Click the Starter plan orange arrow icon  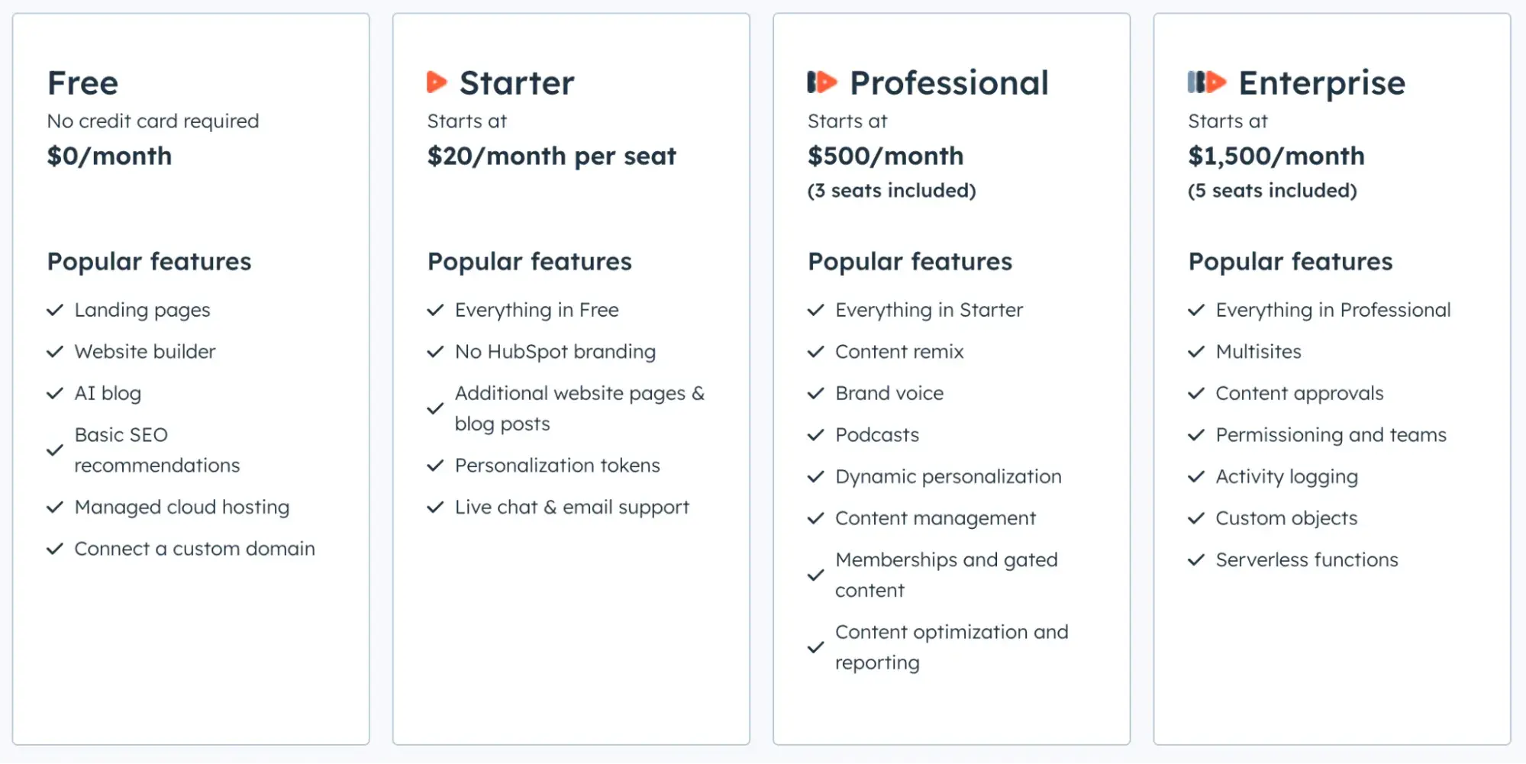(436, 82)
